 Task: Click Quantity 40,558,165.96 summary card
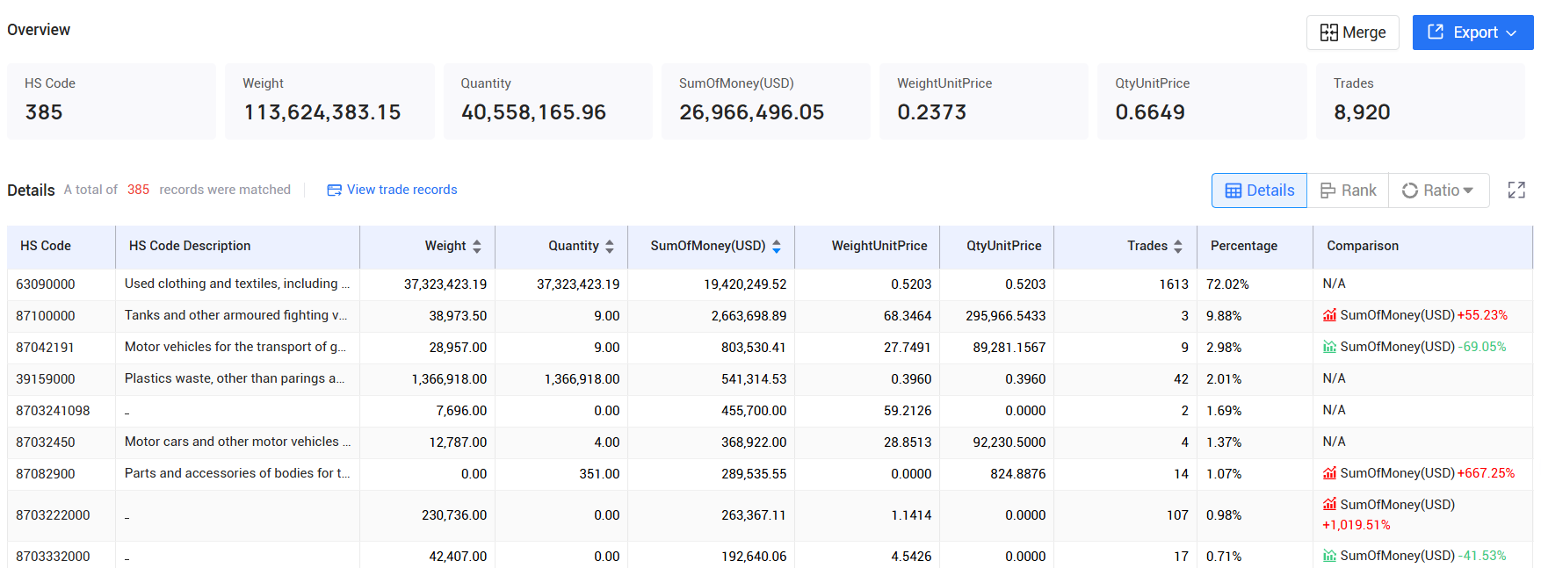point(547,101)
